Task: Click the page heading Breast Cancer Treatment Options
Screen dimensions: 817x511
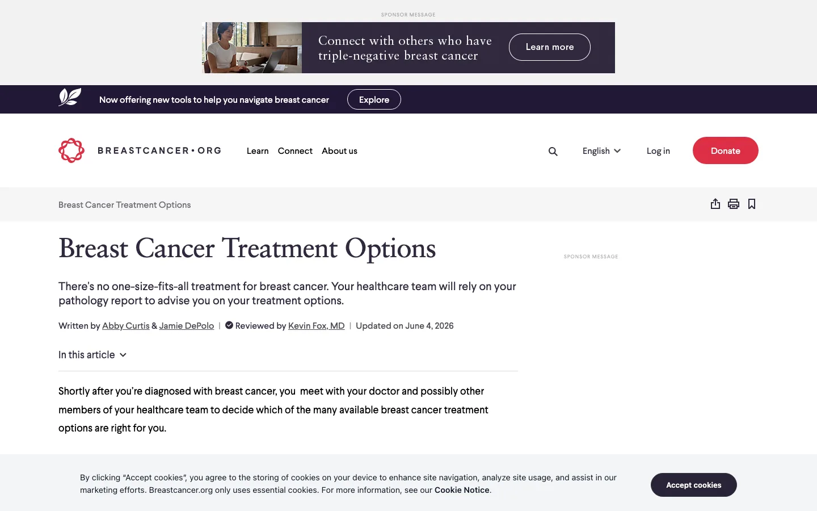Action: pyautogui.click(x=247, y=249)
